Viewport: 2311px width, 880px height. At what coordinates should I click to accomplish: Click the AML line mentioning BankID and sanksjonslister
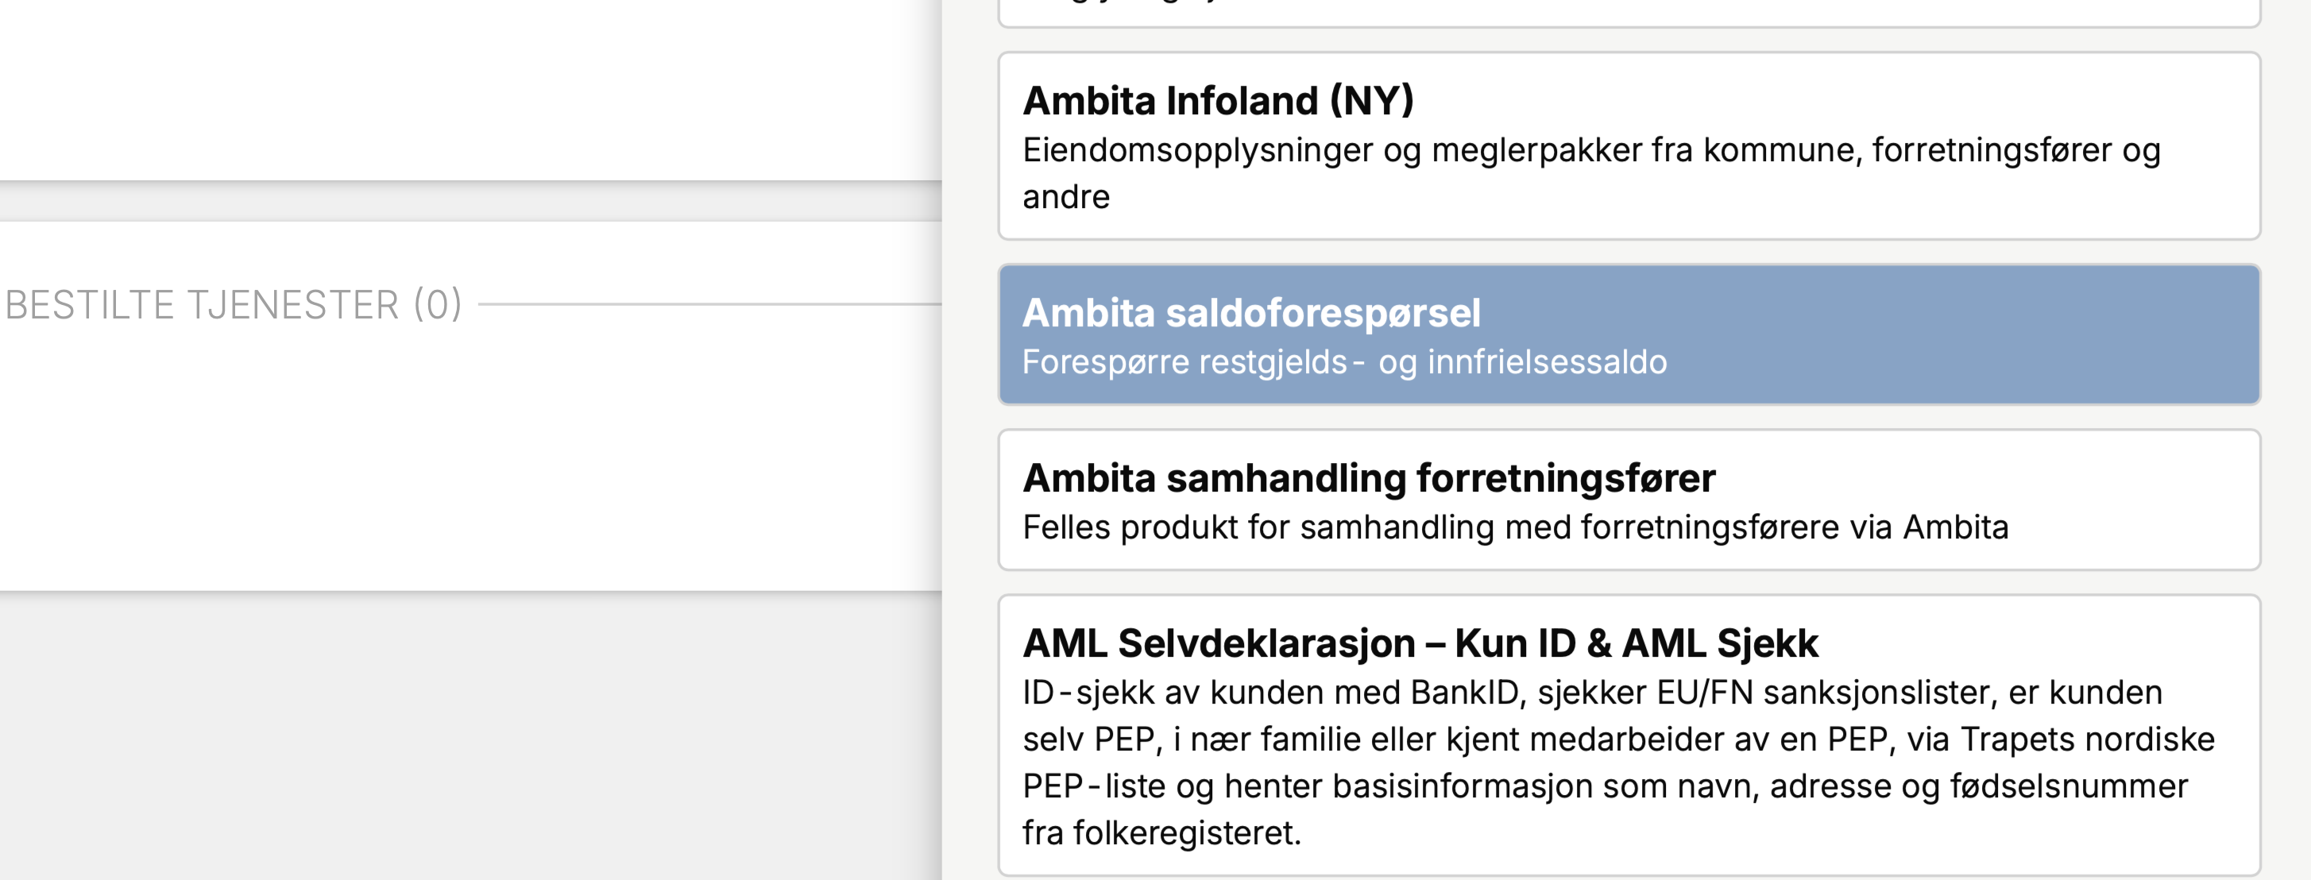coord(1591,693)
